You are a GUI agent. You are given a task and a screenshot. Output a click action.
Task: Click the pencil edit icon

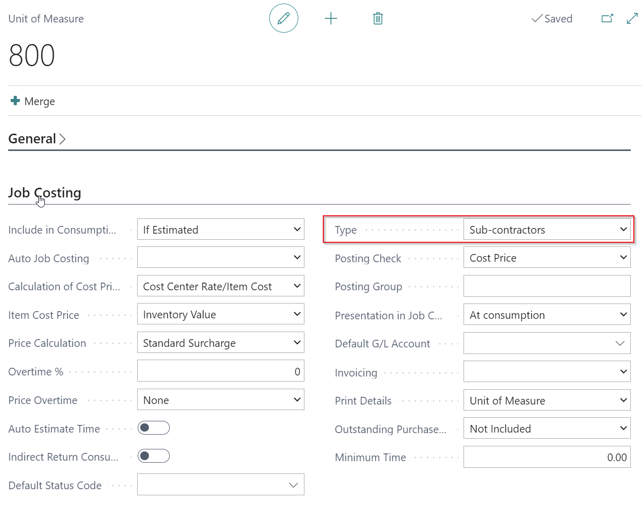[284, 18]
